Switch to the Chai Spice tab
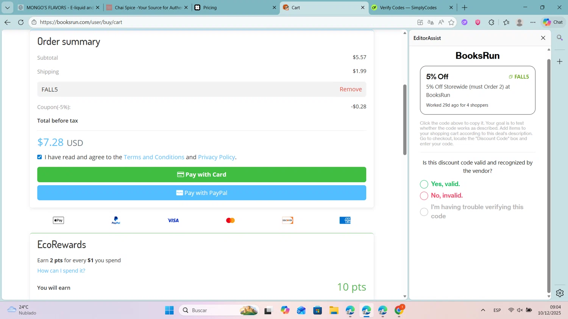 point(147,8)
